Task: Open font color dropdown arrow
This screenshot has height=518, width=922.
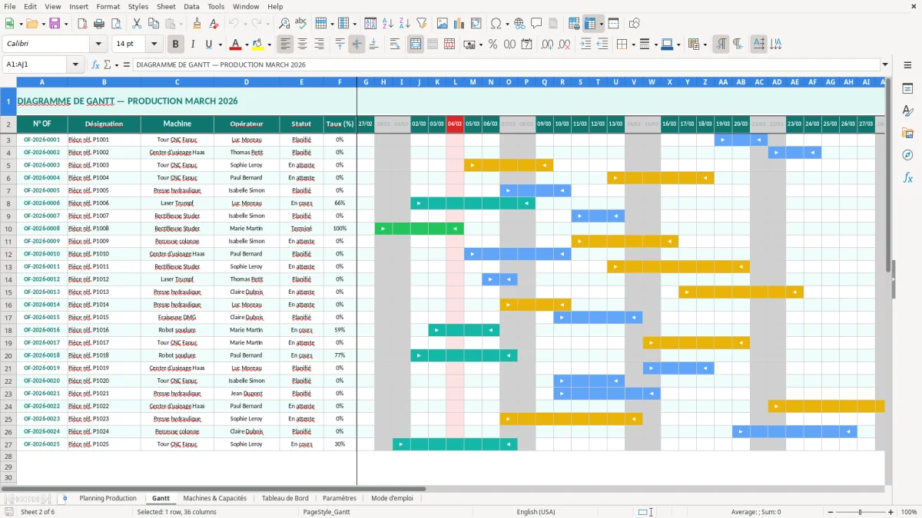Action: 246,45
